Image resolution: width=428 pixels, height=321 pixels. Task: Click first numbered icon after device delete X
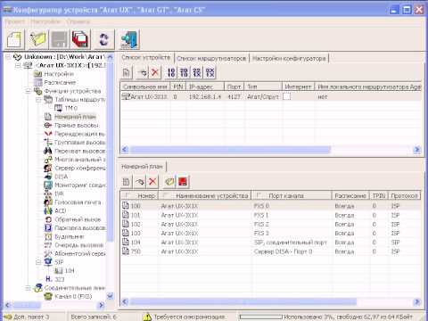171,72
